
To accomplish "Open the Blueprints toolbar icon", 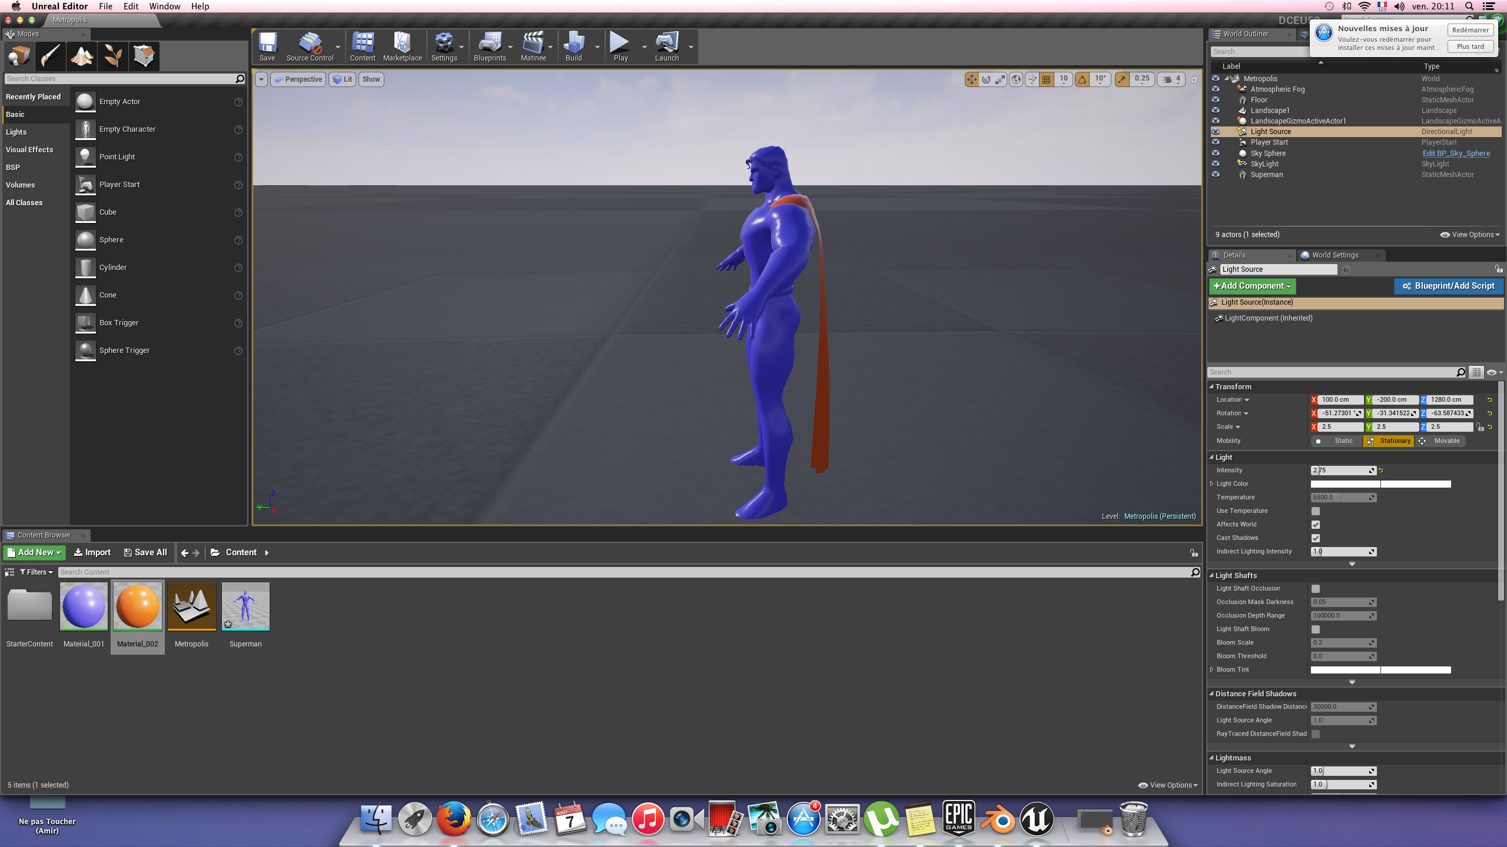I will [490, 46].
